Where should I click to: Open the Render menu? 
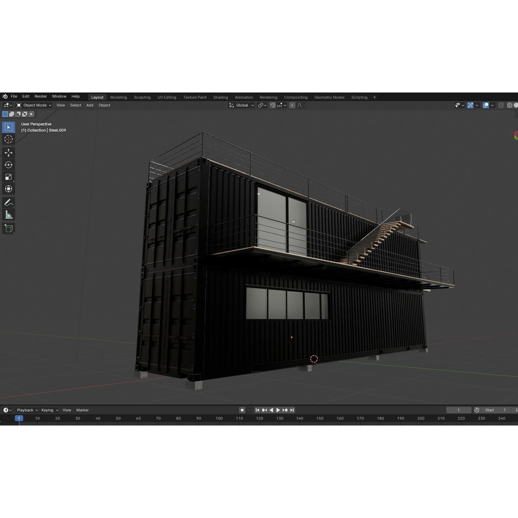point(41,96)
